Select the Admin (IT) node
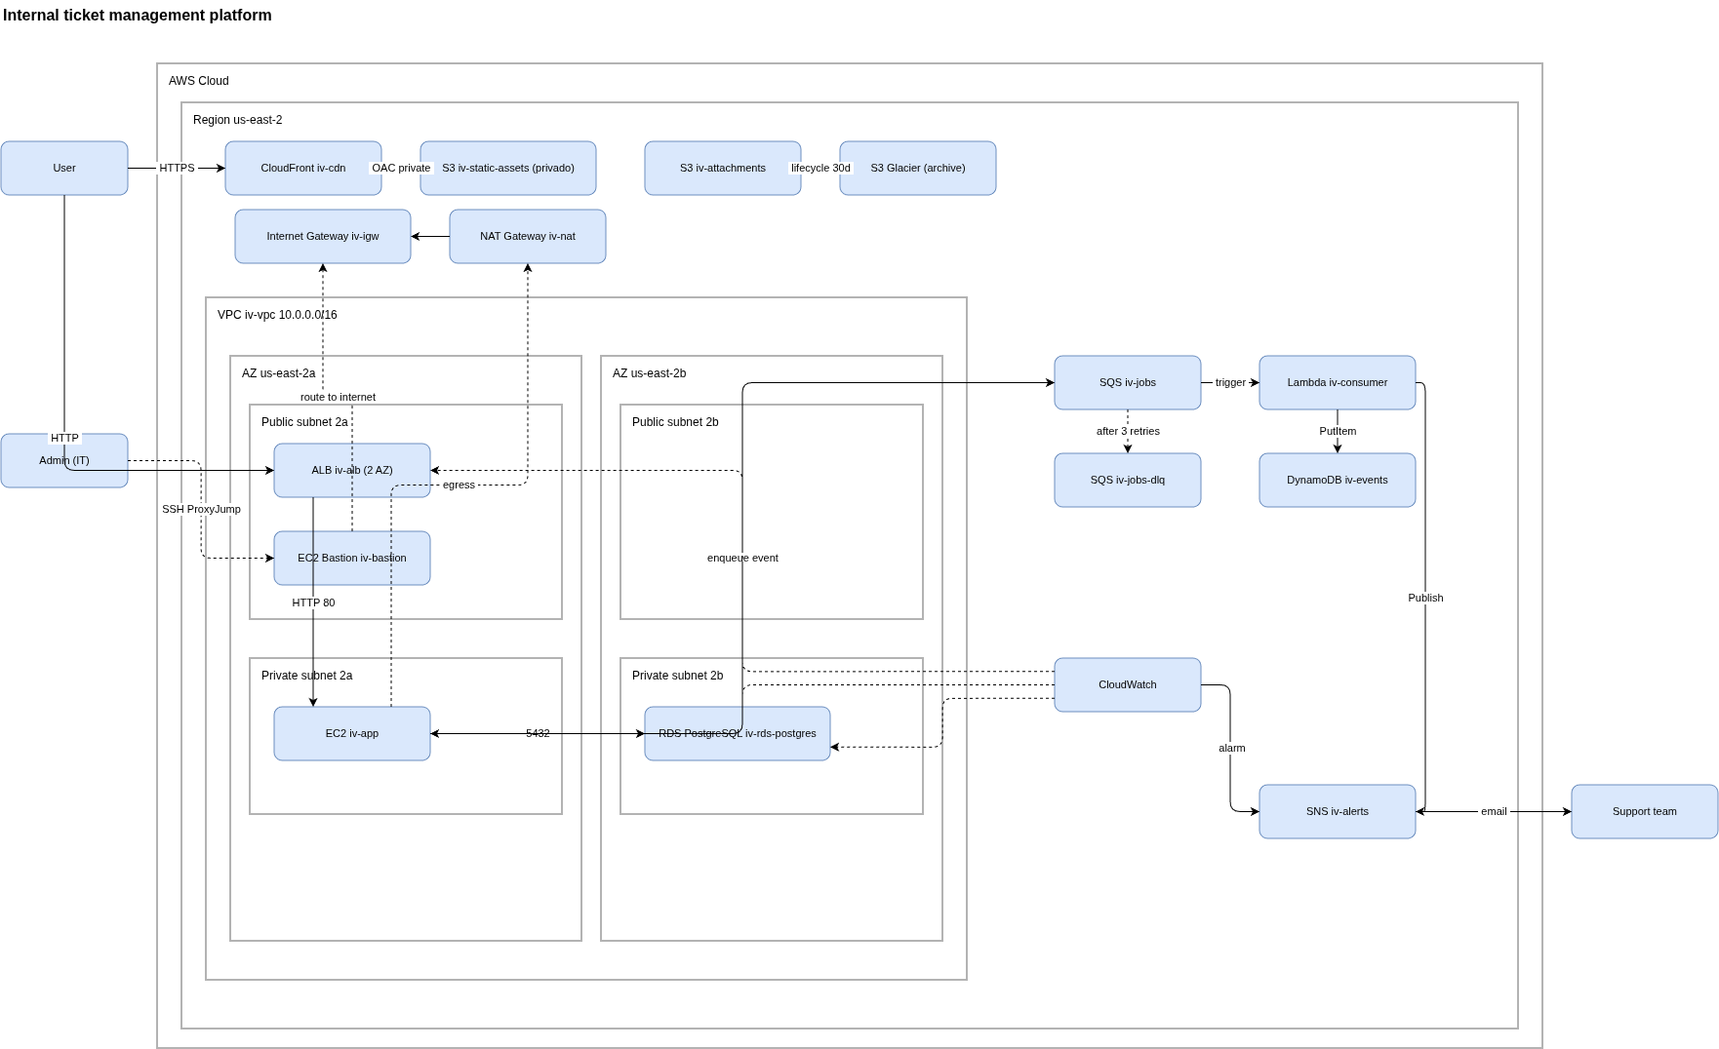 pyautogui.click(x=64, y=460)
